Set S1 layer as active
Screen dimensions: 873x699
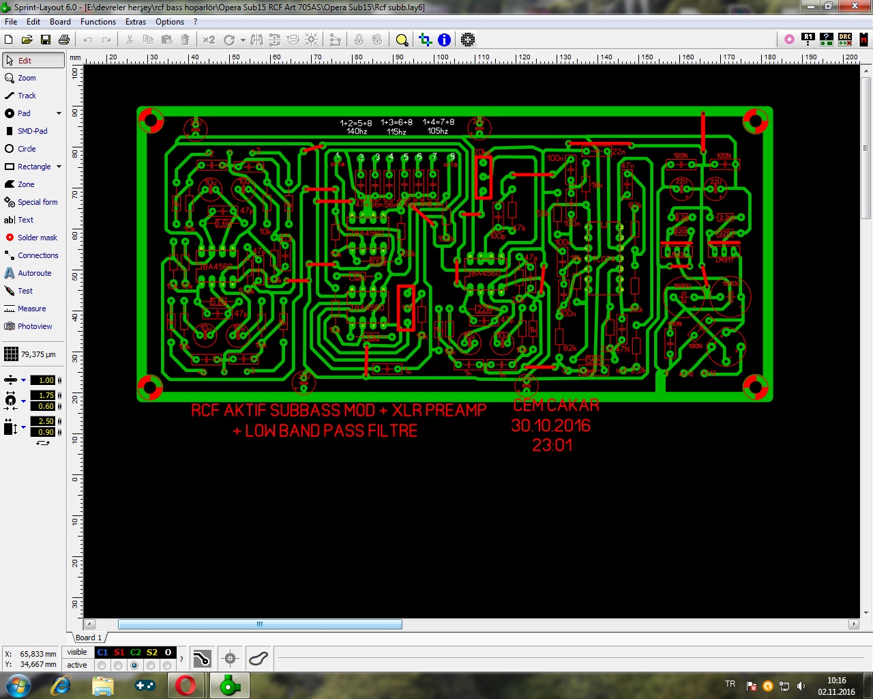pyautogui.click(x=119, y=665)
